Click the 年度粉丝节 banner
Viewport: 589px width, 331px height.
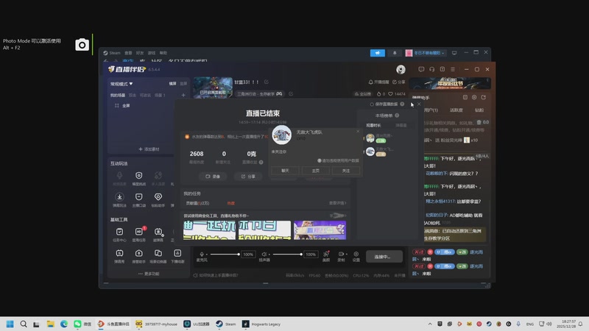point(450,83)
